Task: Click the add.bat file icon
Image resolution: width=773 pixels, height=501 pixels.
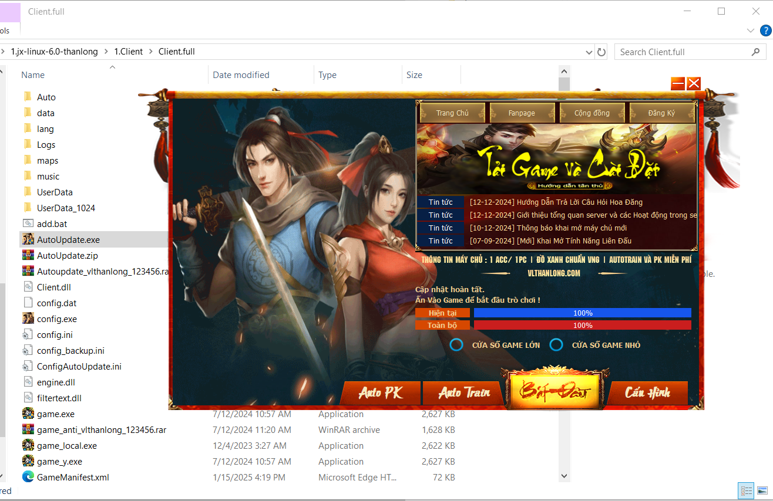Action: click(28, 224)
